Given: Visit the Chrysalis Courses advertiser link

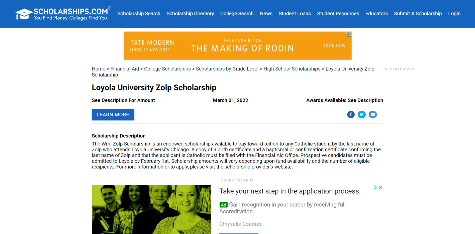Looking at the screenshot, I should [x=240, y=224].
